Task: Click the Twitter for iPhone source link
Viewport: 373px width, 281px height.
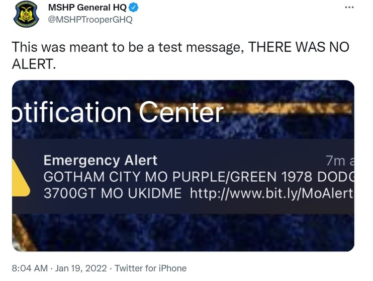Action: tap(151, 268)
